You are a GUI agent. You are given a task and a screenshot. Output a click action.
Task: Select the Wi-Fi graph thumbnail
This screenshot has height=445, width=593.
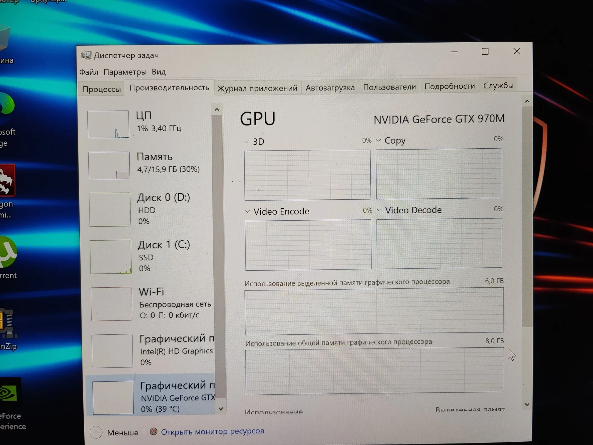pyautogui.click(x=111, y=304)
